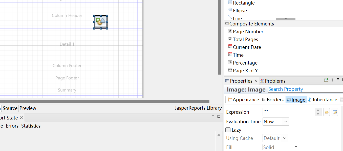Increment the Expression field up arrow
Image resolution: width=343 pixels, height=151 pixels.
point(318,110)
